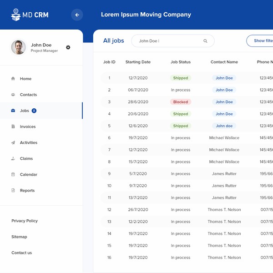Click the All jobs heading
Viewport: 273px width, 273px height.
pyautogui.click(x=113, y=41)
